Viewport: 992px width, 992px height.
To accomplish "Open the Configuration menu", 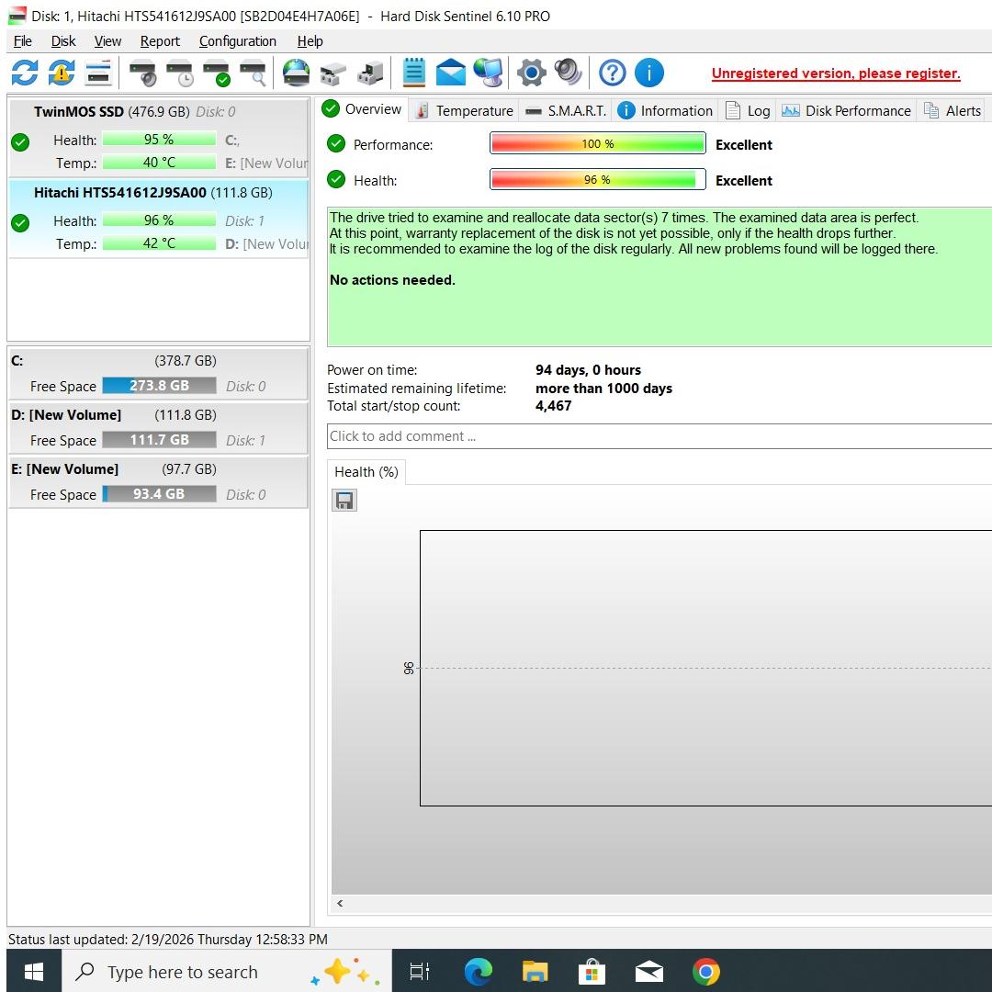I will (237, 41).
